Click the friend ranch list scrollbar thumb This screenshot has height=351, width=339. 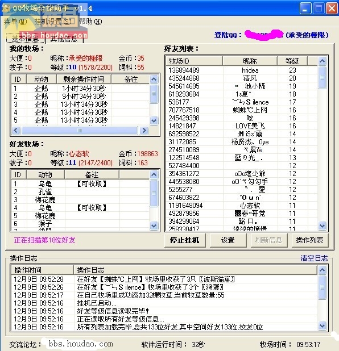click(x=154, y=193)
